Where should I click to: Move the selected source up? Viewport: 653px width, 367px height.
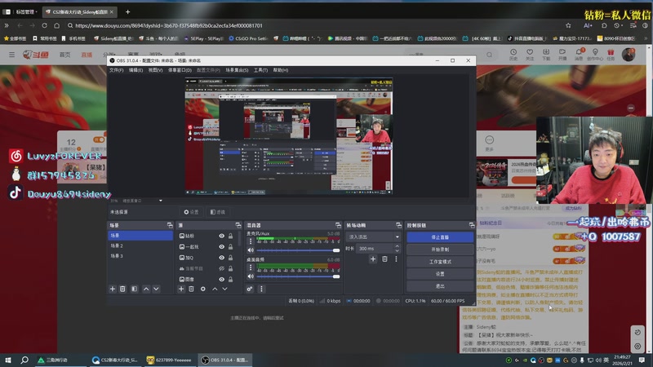(x=214, y=289)
